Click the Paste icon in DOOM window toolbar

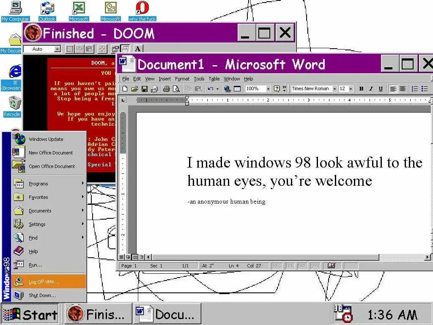pos(89,49)
